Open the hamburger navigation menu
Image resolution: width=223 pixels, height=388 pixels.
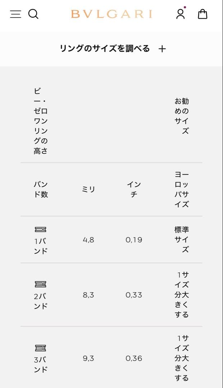(x=16, y=14)
